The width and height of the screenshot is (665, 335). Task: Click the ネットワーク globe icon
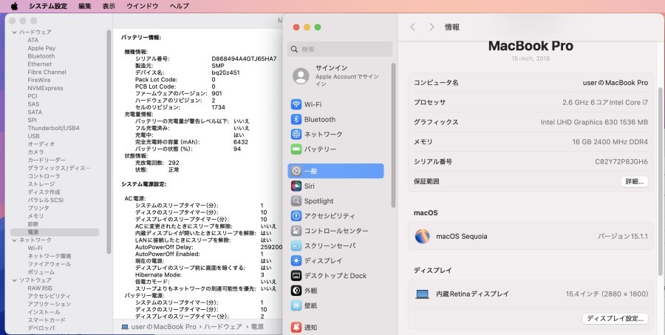pyautogui.click(x=296, y=134)
